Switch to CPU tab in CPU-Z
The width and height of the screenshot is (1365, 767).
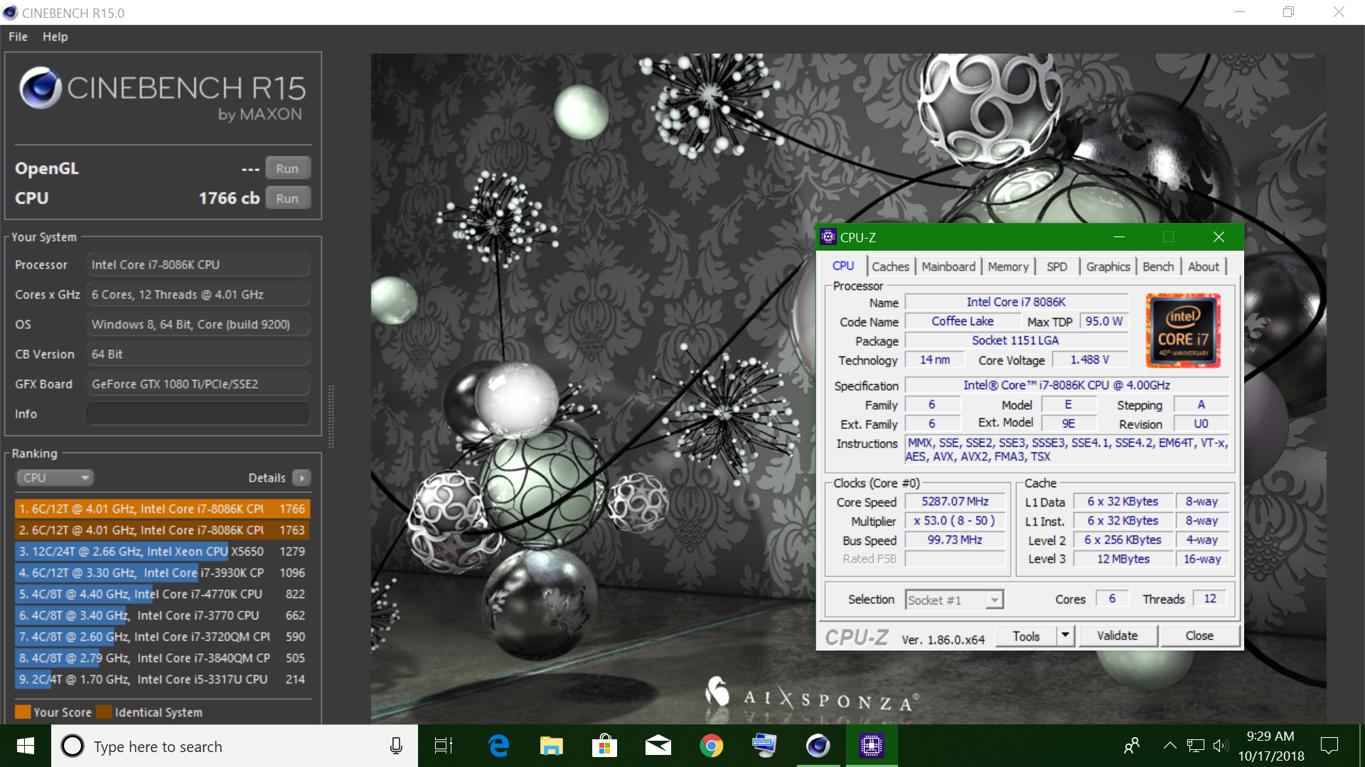pos(843,266)
